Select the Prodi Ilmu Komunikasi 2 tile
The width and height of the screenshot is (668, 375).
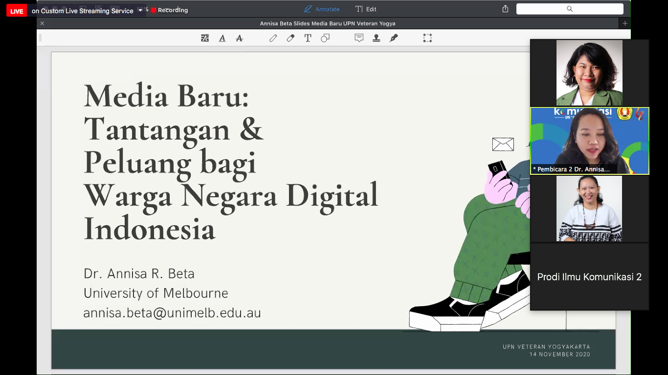(589, 277)
